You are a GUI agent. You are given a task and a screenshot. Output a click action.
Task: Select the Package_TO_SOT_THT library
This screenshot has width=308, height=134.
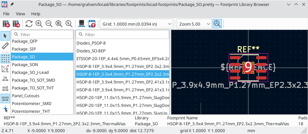(x=42, y=88)
